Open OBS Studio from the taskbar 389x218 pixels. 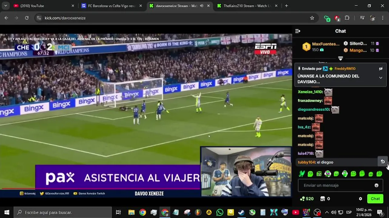[x=317, y=212]
